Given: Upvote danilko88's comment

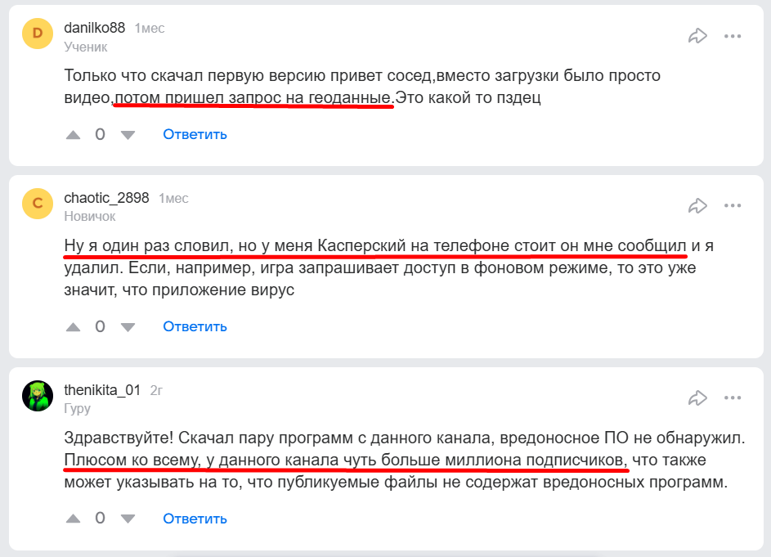Looking at the screenshot, I should coord(74,134).
